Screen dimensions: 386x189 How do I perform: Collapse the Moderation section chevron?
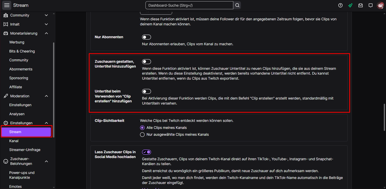[x=46, y=96]
